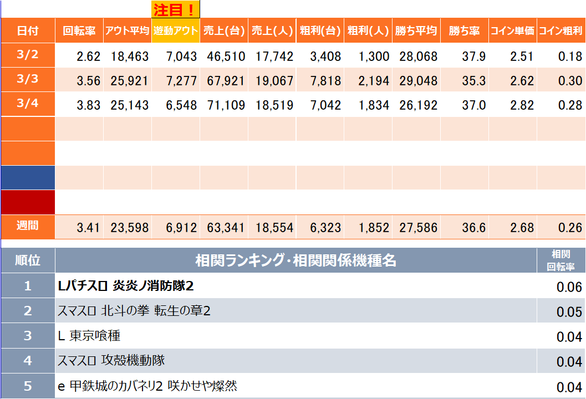
Task: Click e 甲鉄城のカバネリ2 咲かせや燦然 row
Action: coord(147,386)
